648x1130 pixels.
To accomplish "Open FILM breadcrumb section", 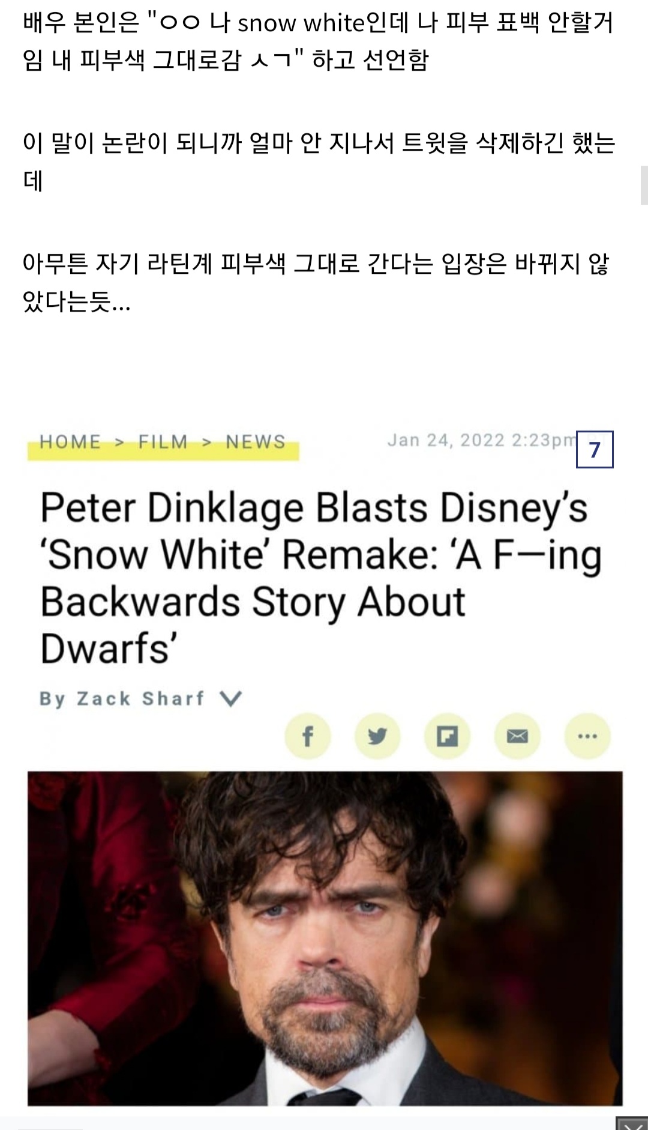I will pos(163,442).
